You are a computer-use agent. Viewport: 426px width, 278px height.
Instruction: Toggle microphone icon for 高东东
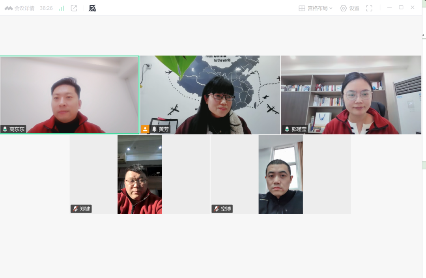coord(5,129)
